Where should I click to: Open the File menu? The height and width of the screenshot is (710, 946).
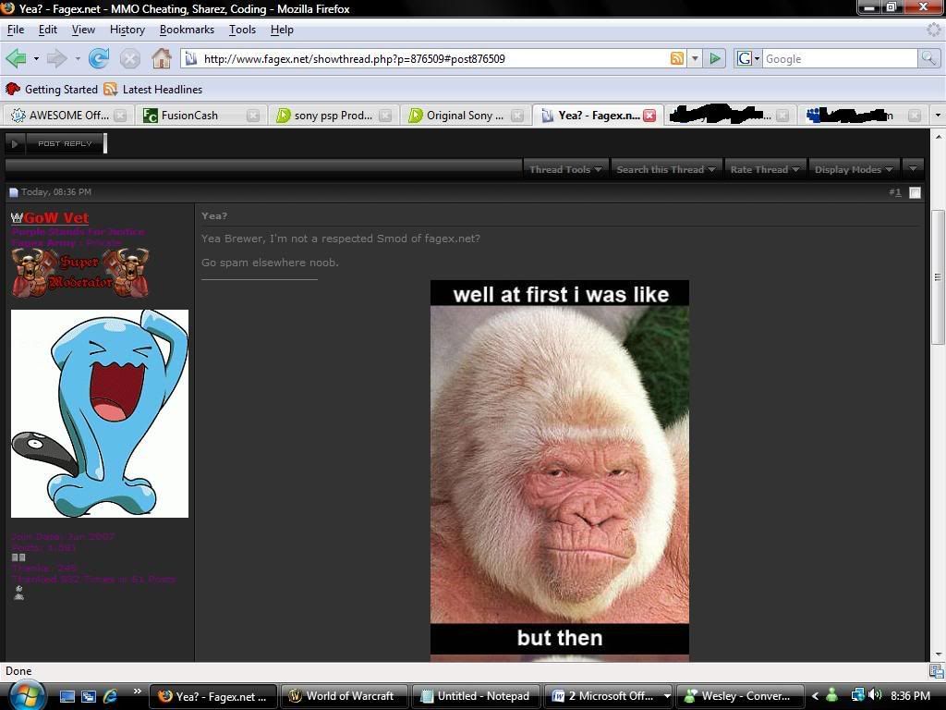point(16,30)
